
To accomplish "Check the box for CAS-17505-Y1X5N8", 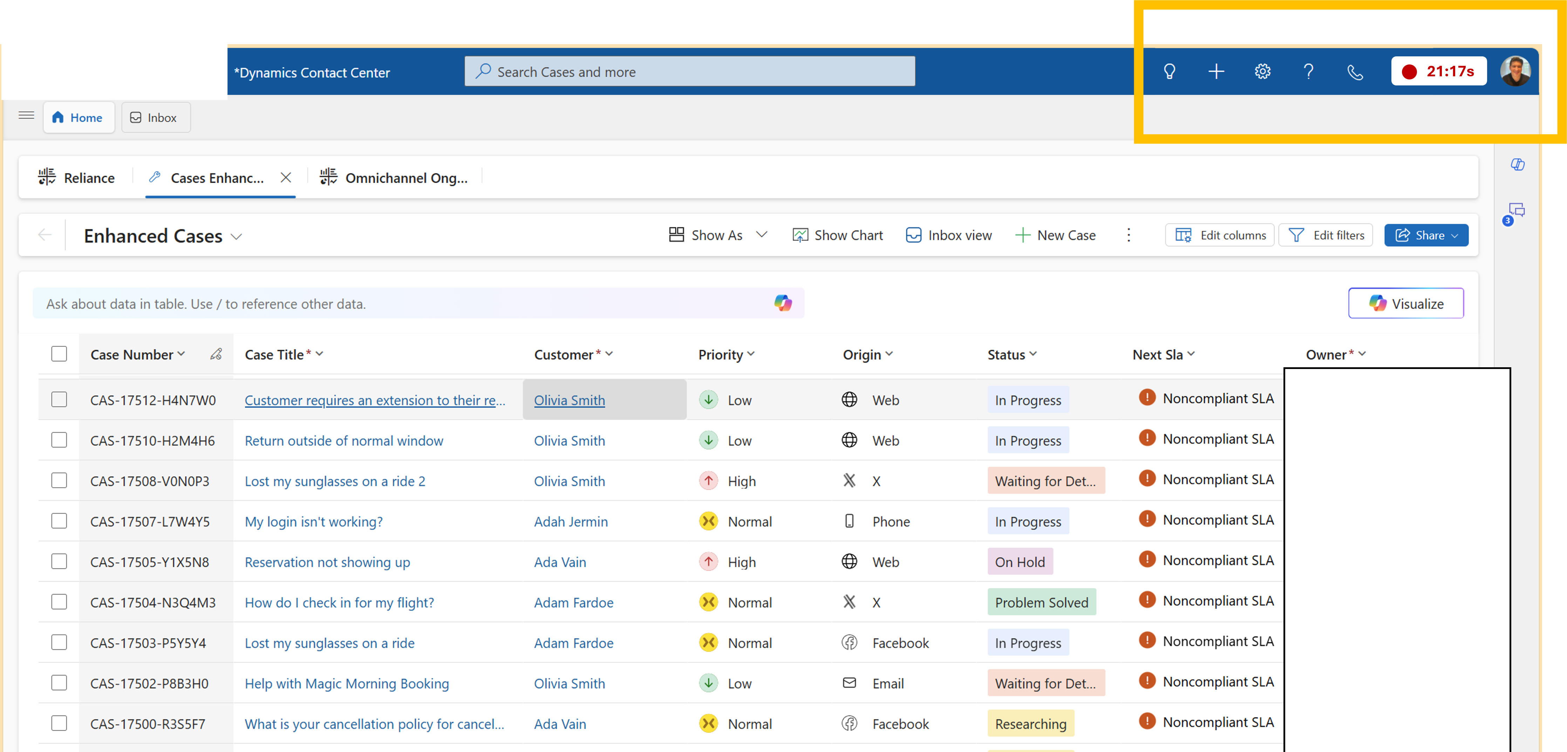I will pyautogui.click(x=59, y=561).
